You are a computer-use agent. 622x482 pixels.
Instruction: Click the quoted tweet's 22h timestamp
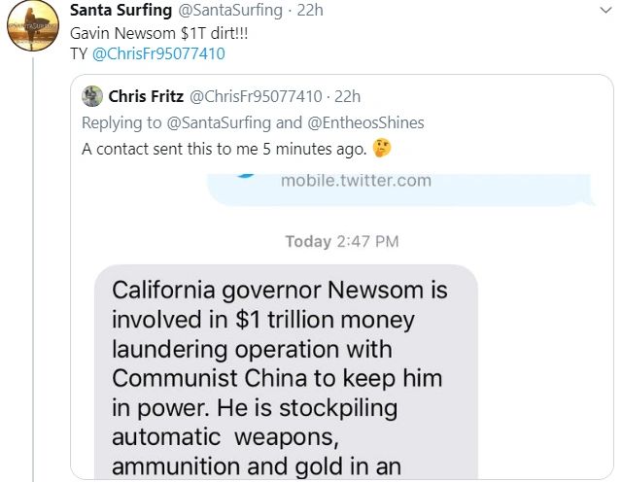347,96
